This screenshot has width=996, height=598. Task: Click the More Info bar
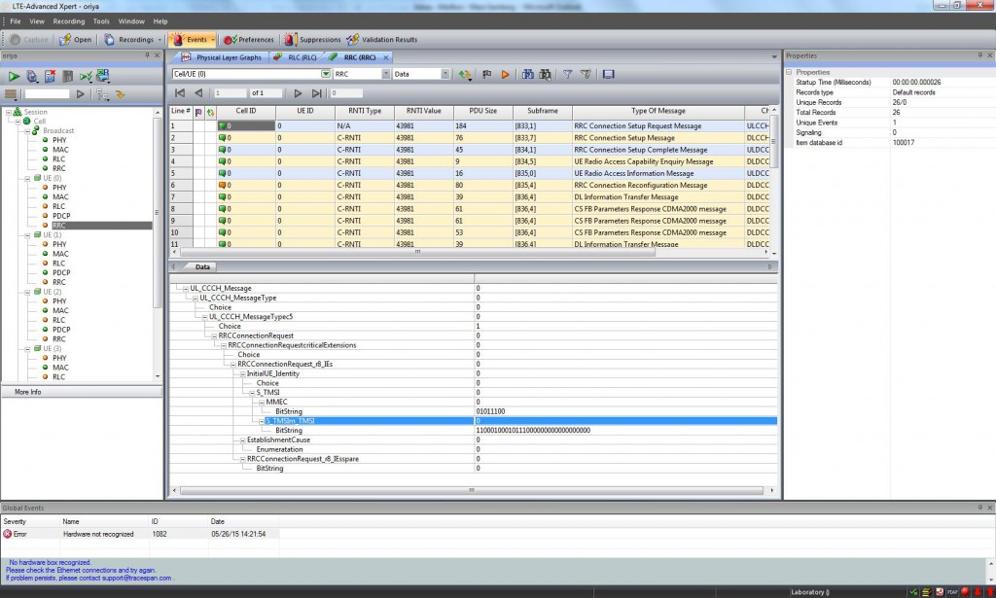pyautogui.click(x=82, y=392)
